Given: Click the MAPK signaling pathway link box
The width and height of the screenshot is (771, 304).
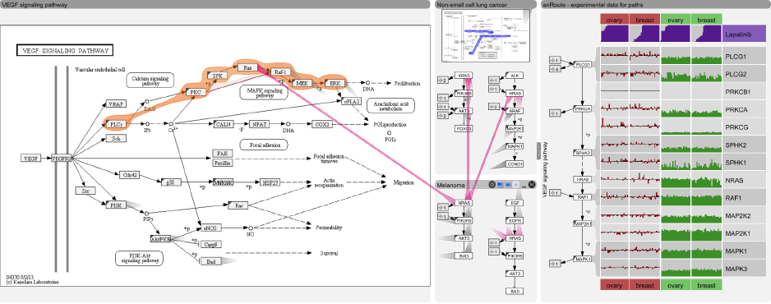Looking at the screenshot, I should tap(265, 92).
